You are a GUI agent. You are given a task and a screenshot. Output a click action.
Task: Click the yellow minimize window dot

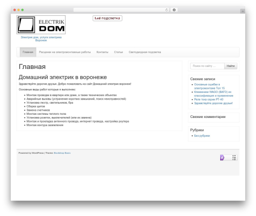click(x=18, y=10)
